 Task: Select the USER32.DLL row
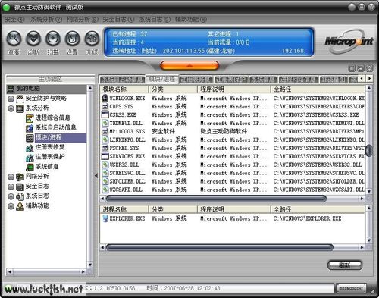coord(233,165)
